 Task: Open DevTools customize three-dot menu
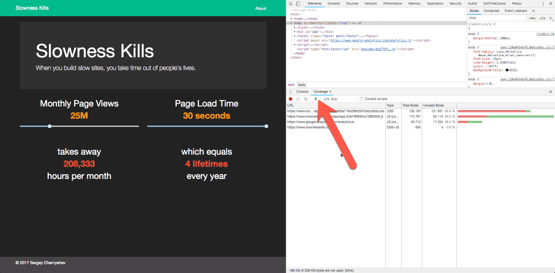coord(544,4)
